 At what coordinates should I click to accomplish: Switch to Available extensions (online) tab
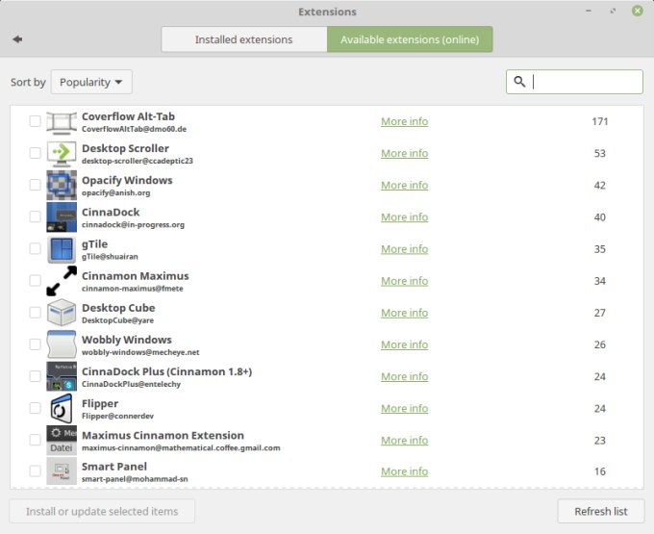click(410, 39)
